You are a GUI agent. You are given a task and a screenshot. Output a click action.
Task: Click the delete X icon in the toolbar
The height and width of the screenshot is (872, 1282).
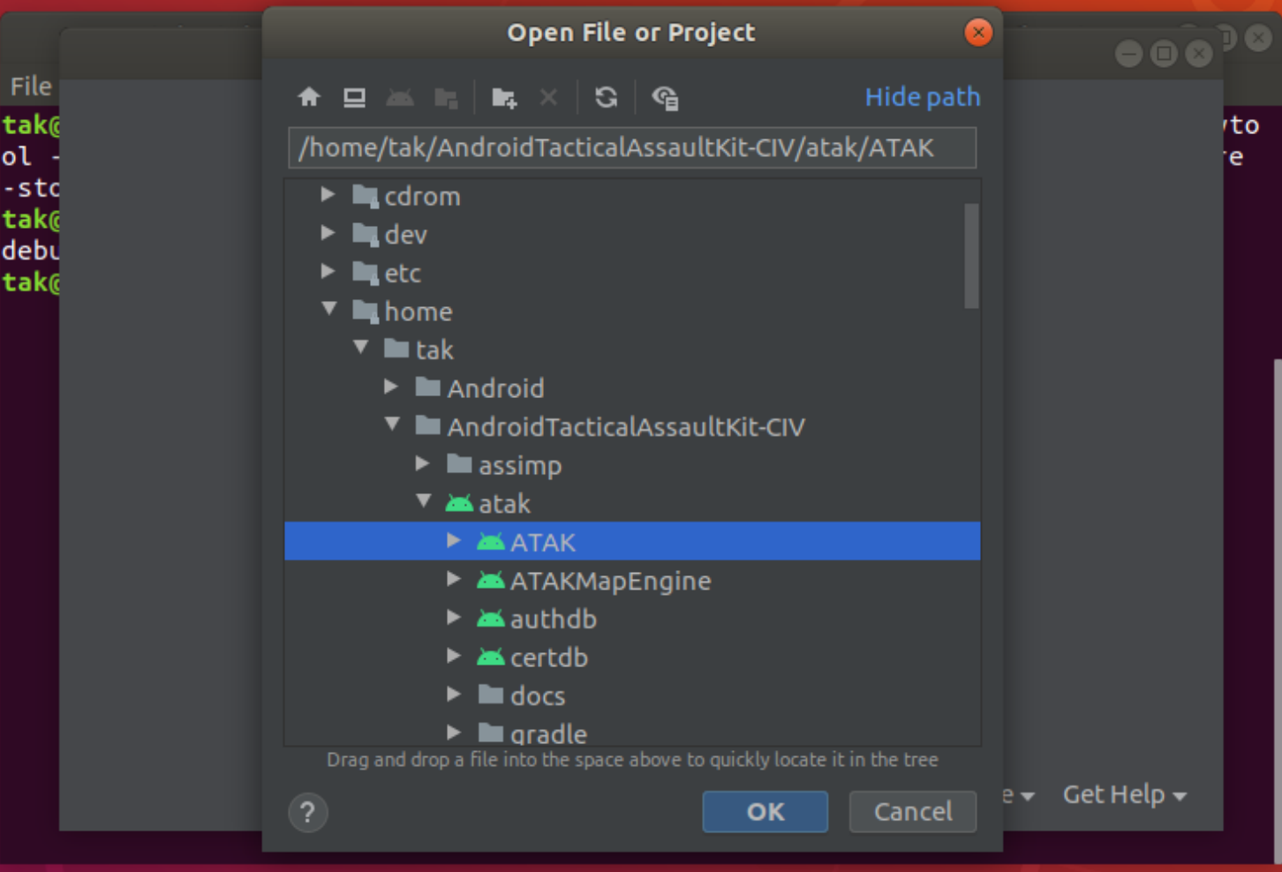(x=548, y=97)
